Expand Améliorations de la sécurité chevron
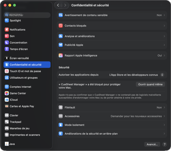 click(164, 134)
